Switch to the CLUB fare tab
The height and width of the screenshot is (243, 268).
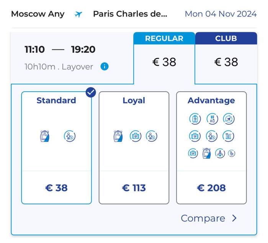[x=226, y=38]
